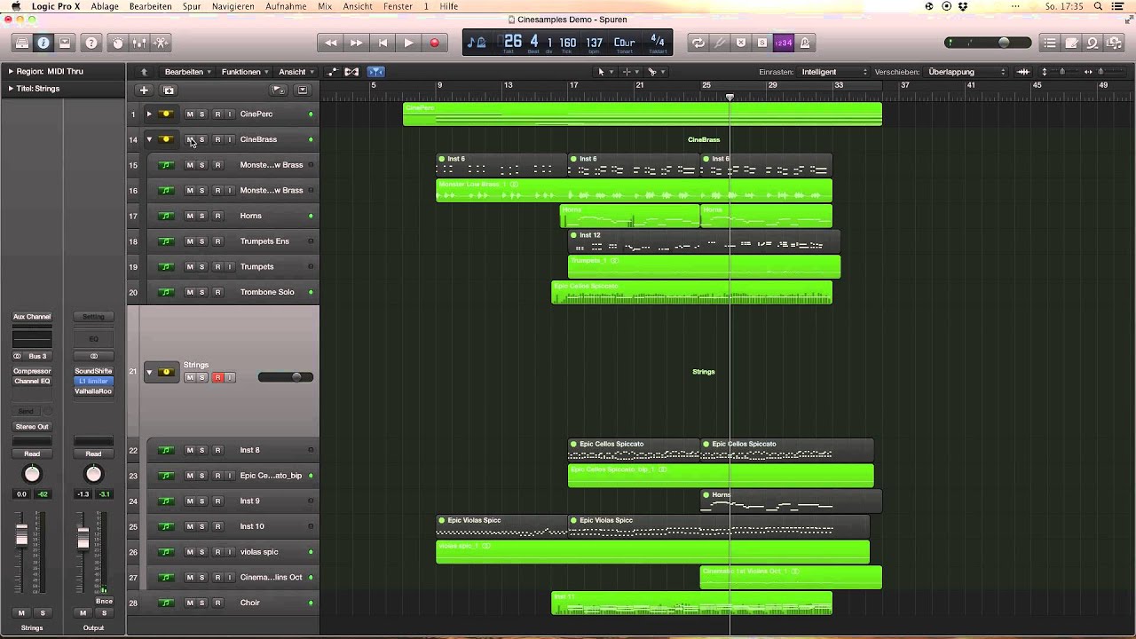1136x639 pixels.
Task: Mute the Horns track
Action: (189, 216)
